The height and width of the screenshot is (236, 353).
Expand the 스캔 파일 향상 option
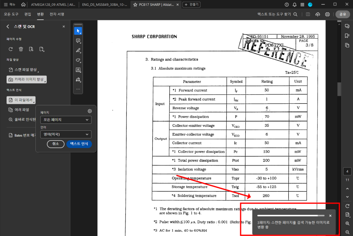(23, 70)
